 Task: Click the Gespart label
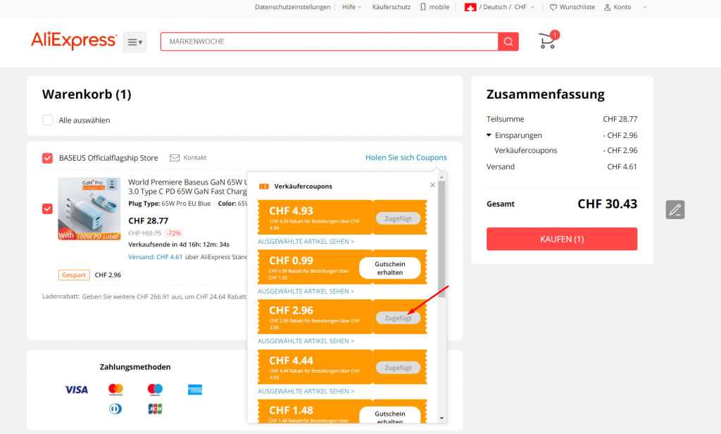coord(74,275)
